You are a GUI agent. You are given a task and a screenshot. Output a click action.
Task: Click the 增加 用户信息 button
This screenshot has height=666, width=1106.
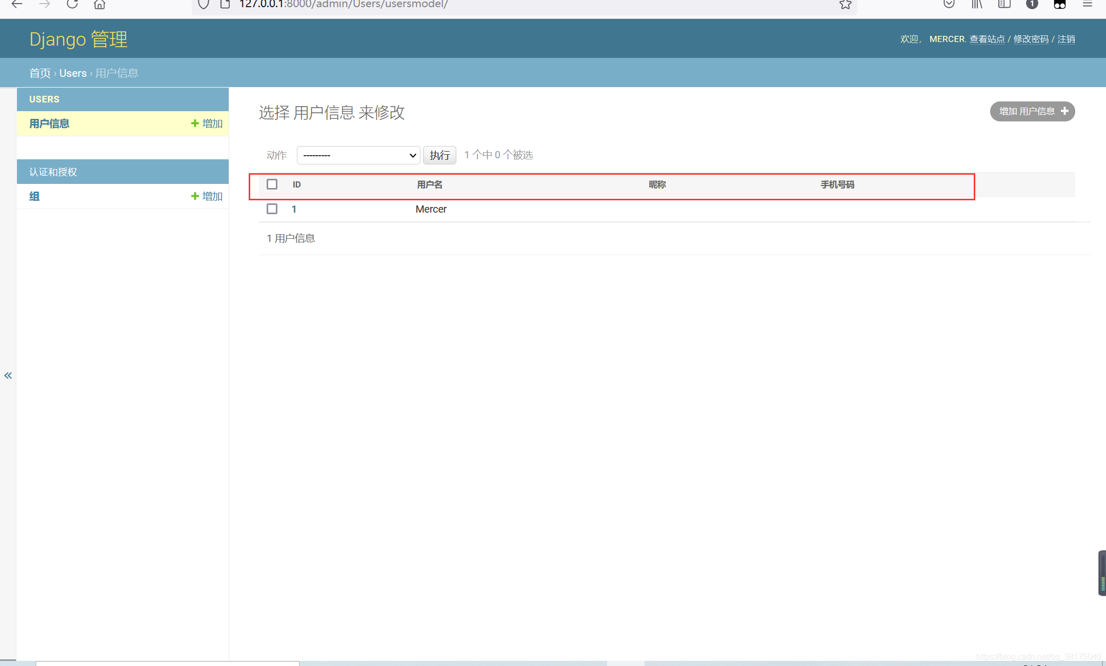point(1032,111)
